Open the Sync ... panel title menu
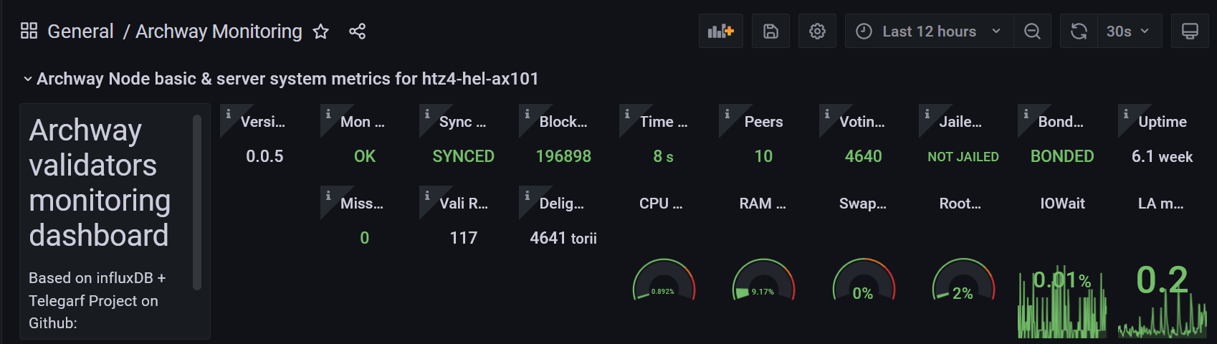This screenshot has width=1217, height=344. click(x=463, y=122)
